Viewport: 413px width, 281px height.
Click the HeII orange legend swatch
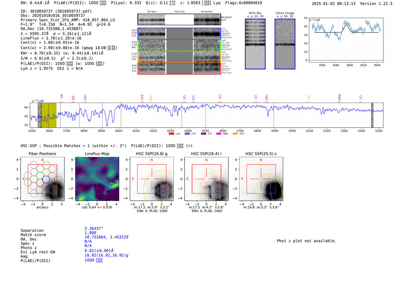[235, 134]
